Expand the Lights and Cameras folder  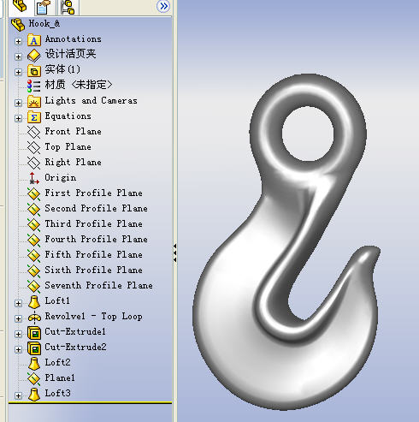pos(18,103)
